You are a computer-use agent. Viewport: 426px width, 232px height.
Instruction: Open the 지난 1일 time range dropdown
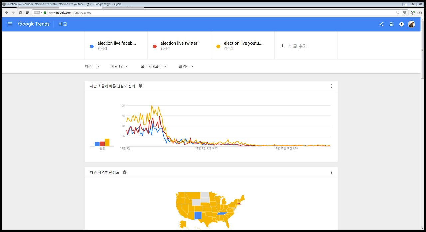coord(119,66)
